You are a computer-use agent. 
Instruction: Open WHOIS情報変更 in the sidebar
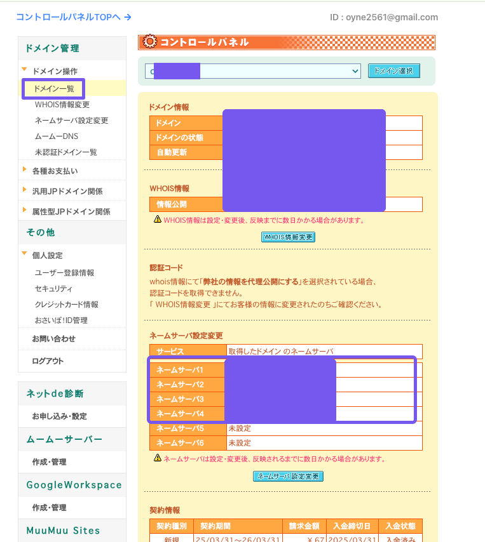tap(62, 105)
